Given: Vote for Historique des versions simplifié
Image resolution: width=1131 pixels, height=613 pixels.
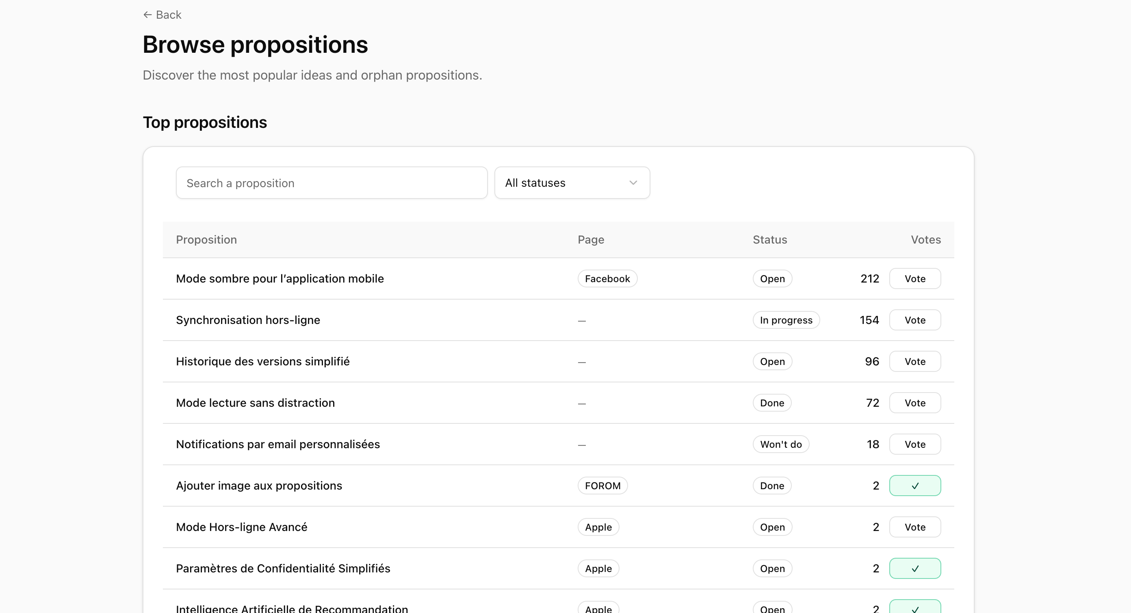Looking at the screenshot, I should point(914,362).
